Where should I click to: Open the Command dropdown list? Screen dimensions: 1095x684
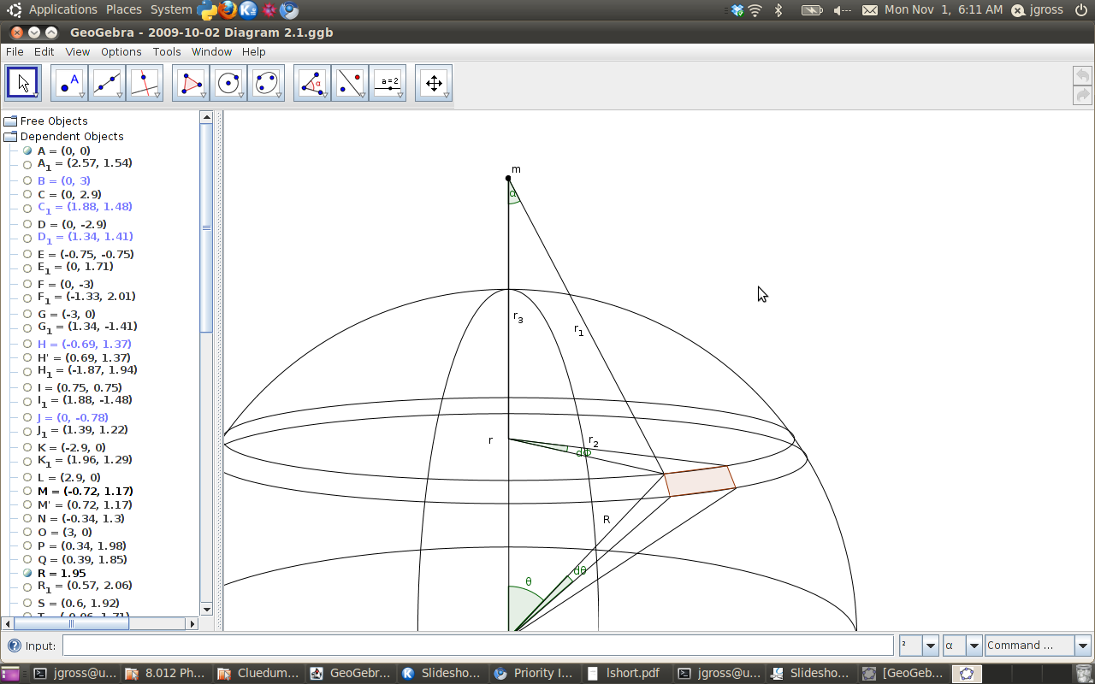(x=1082, y=646)
